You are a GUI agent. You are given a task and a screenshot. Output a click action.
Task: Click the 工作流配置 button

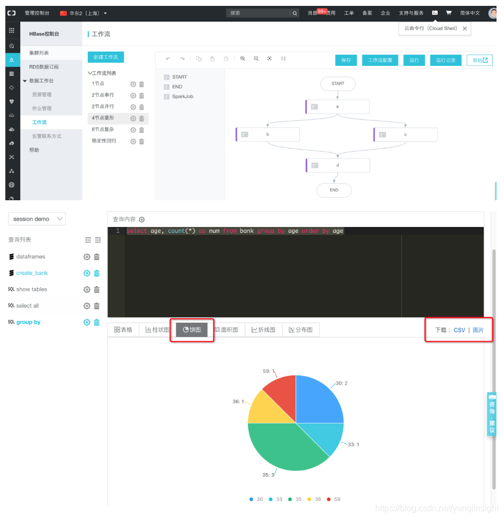tap(380, 60)
